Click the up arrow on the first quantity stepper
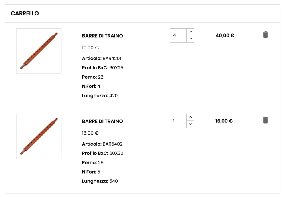The height and width of the screenshot is (197, 286). click(190, 31)
